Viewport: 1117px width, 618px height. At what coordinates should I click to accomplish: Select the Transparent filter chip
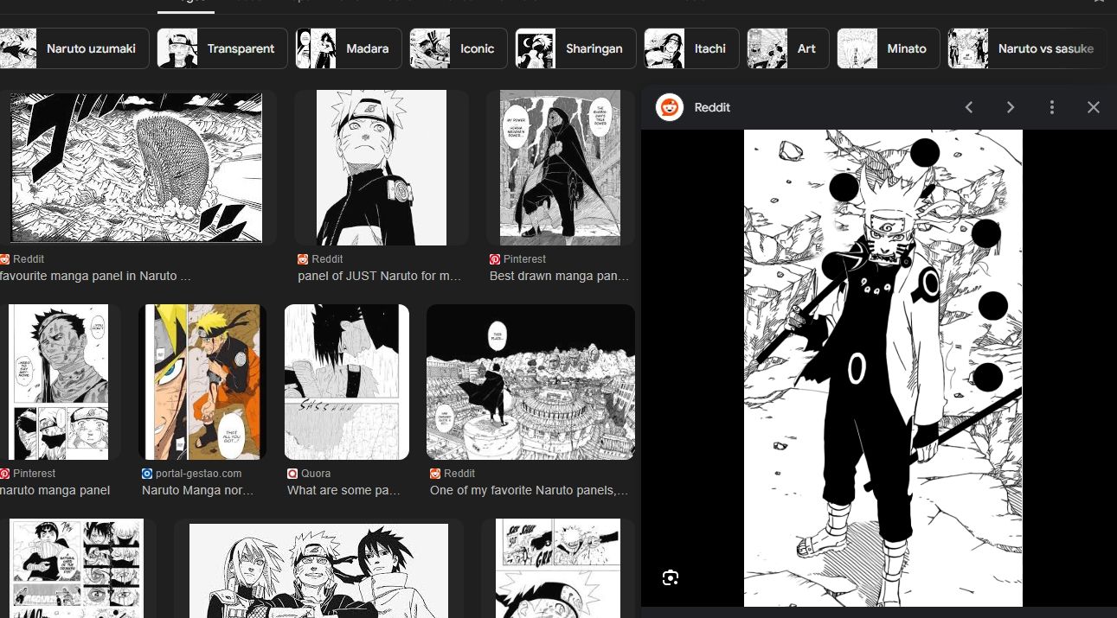pos(222,48)
